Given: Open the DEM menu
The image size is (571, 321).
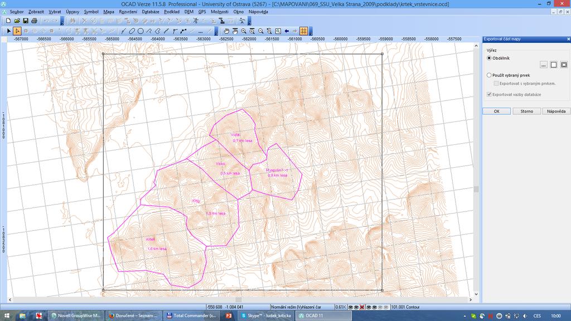Looking at the screenshot, I should [x=188, y=12].
